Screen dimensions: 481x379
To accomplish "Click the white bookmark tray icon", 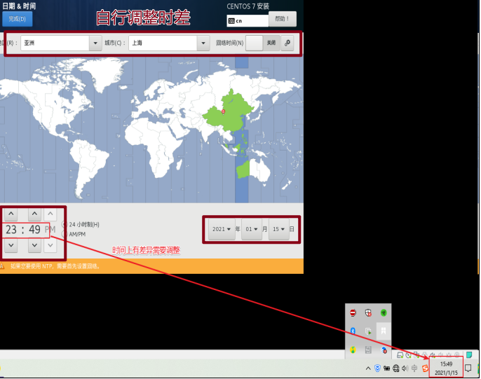I will [384, 331].
